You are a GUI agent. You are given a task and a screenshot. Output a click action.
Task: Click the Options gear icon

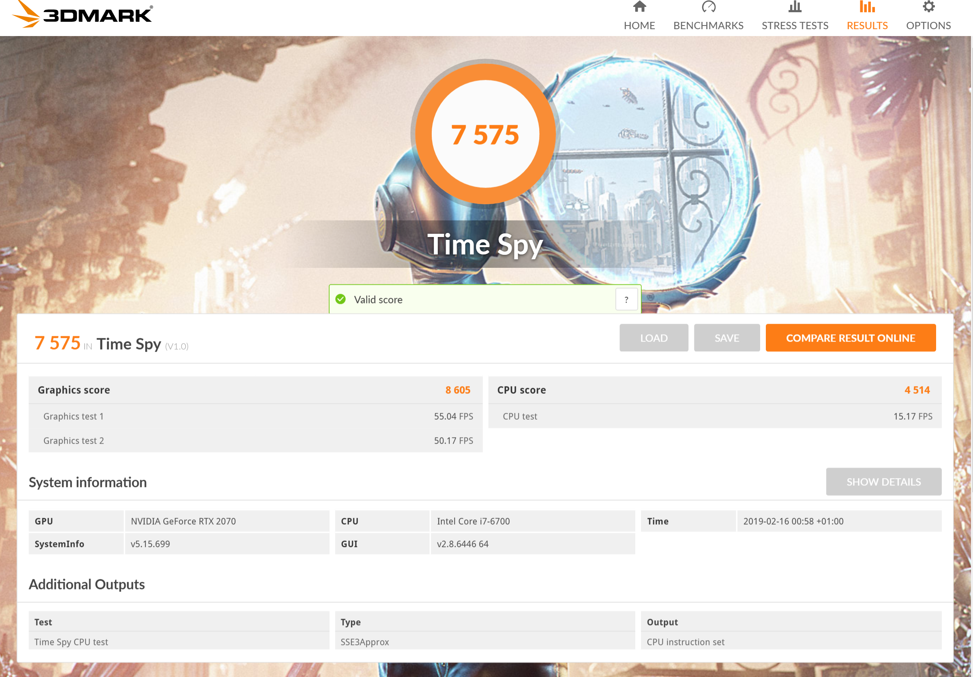[x=928, y=7]
